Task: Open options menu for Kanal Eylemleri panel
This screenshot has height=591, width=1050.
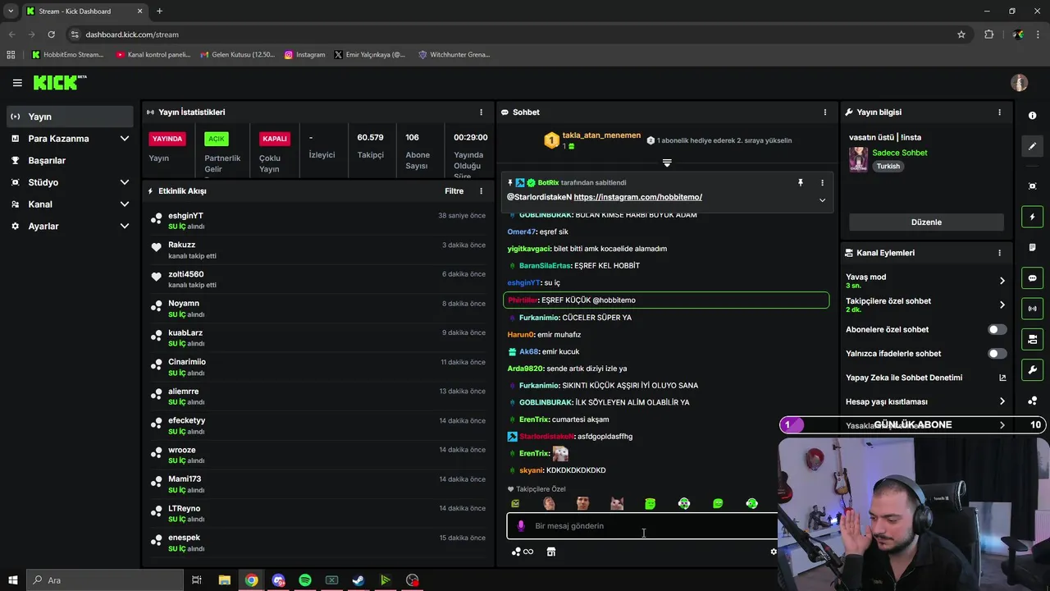Action: [999, 253]
